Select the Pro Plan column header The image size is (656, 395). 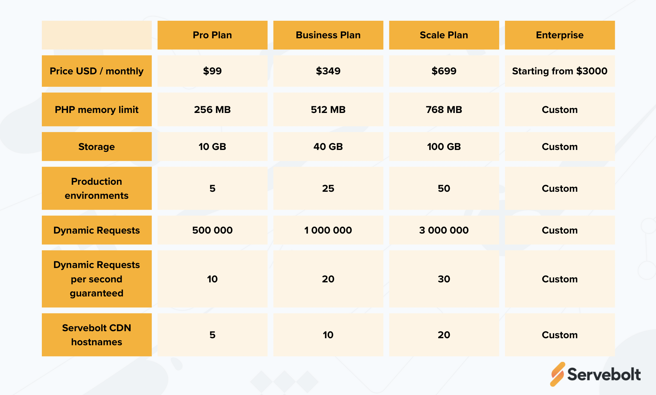coord(212,35)
